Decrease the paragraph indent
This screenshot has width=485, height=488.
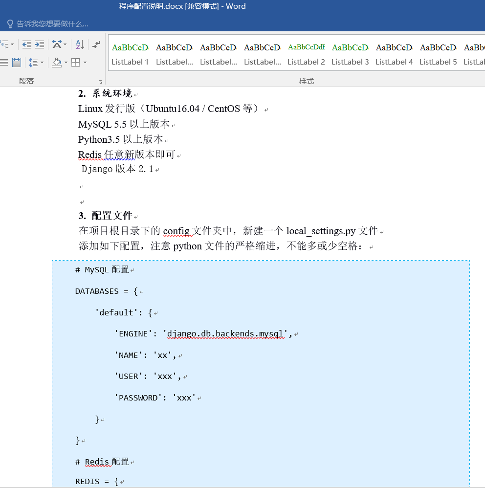[x=27, y=44]
